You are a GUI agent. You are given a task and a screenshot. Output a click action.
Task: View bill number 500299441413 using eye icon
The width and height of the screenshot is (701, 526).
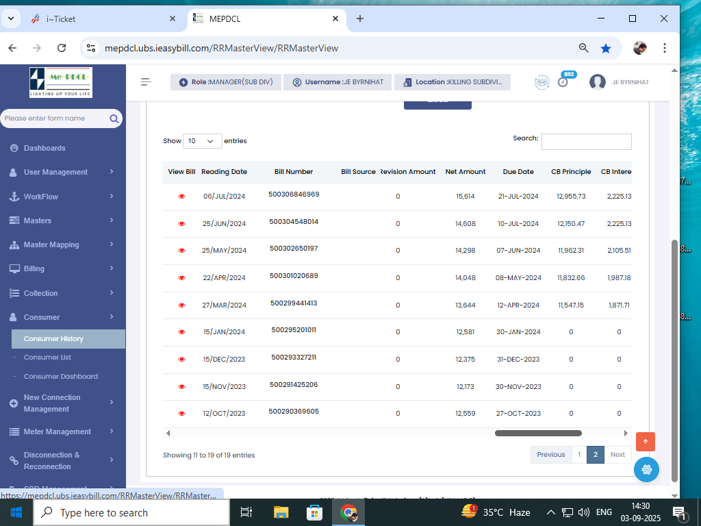181,305
